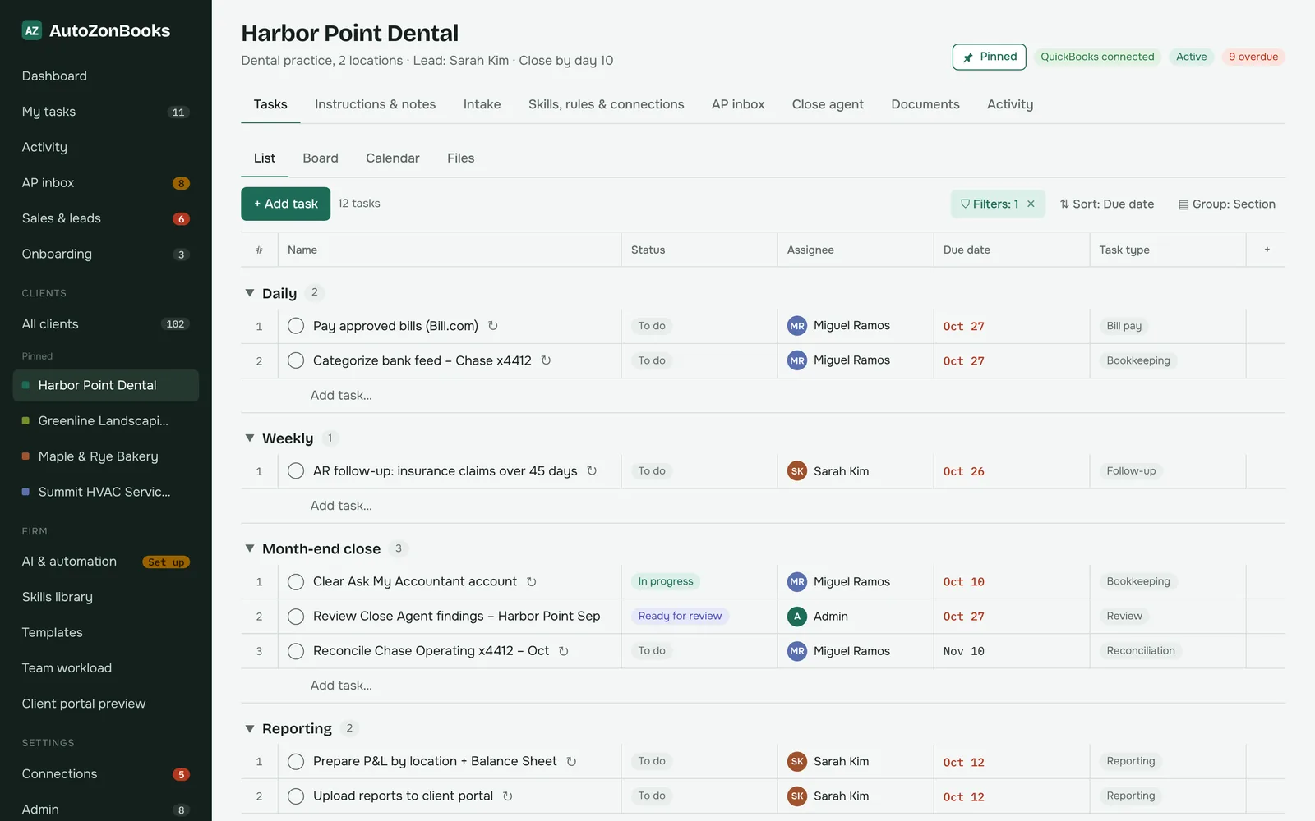Click recurrence icon on Clear Ask My Accountant
Viewport: 1315px width, 821px height.
(x=532, y=582)
